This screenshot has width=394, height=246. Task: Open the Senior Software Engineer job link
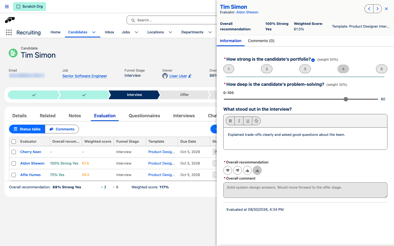(85, 76)
